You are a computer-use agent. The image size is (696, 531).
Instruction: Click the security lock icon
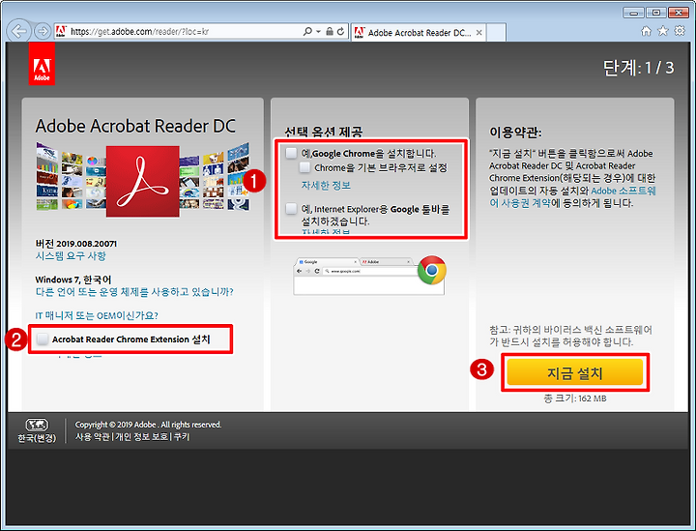(330, 32)
